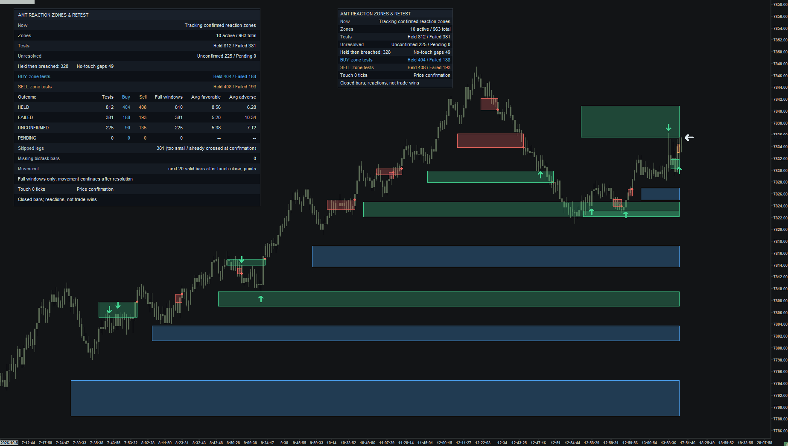Click the down arrow inside the topmost green zone
Screen dimensions: 788x446
668,128
